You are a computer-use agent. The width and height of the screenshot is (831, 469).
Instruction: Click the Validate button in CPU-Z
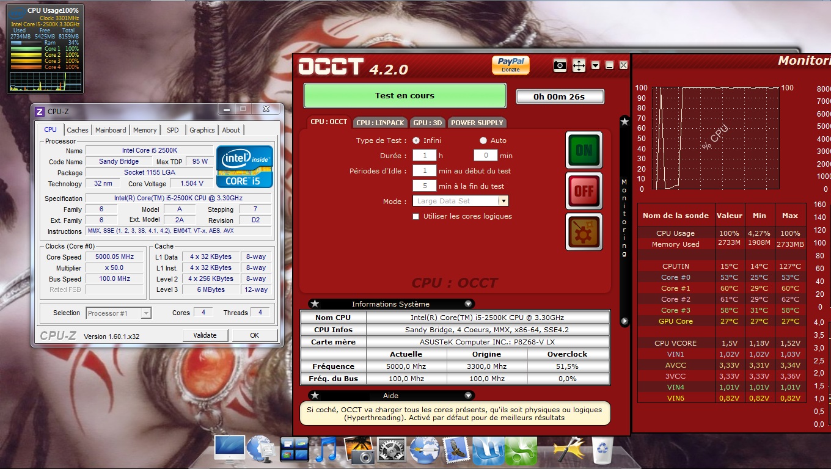[205, 335]
